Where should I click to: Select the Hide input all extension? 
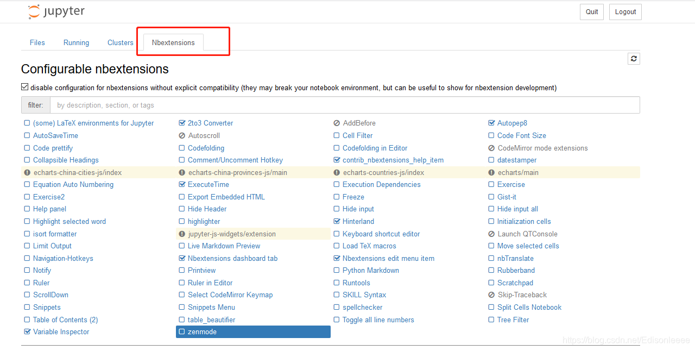click(x=517, y=209)
